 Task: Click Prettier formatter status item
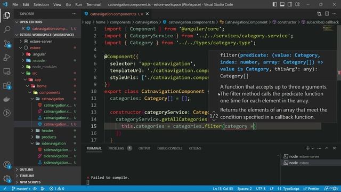[x=311, y=189]
